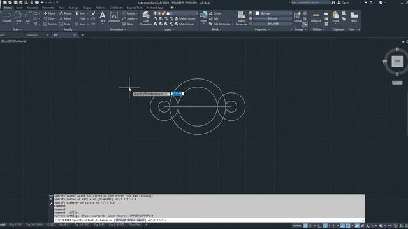Image resolution: width=408 pixels, height=229 pixels.
Task: Click Create block button
Action: coord(215,13)
